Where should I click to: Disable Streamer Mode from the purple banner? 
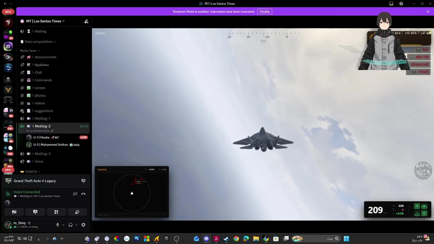[264, 12]
